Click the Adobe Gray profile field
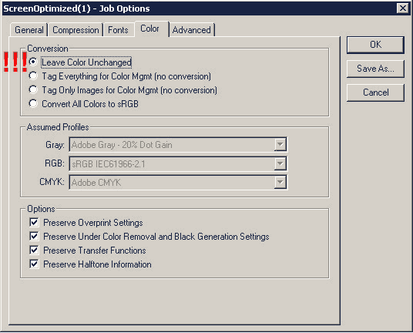Viewport: 413px width, 333px height. click(x=178, y=145)
